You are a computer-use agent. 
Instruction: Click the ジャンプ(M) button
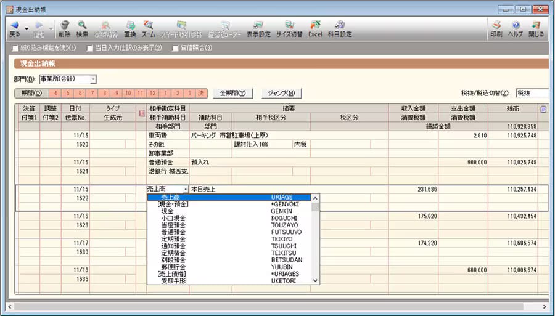click(x=281, y=93)
